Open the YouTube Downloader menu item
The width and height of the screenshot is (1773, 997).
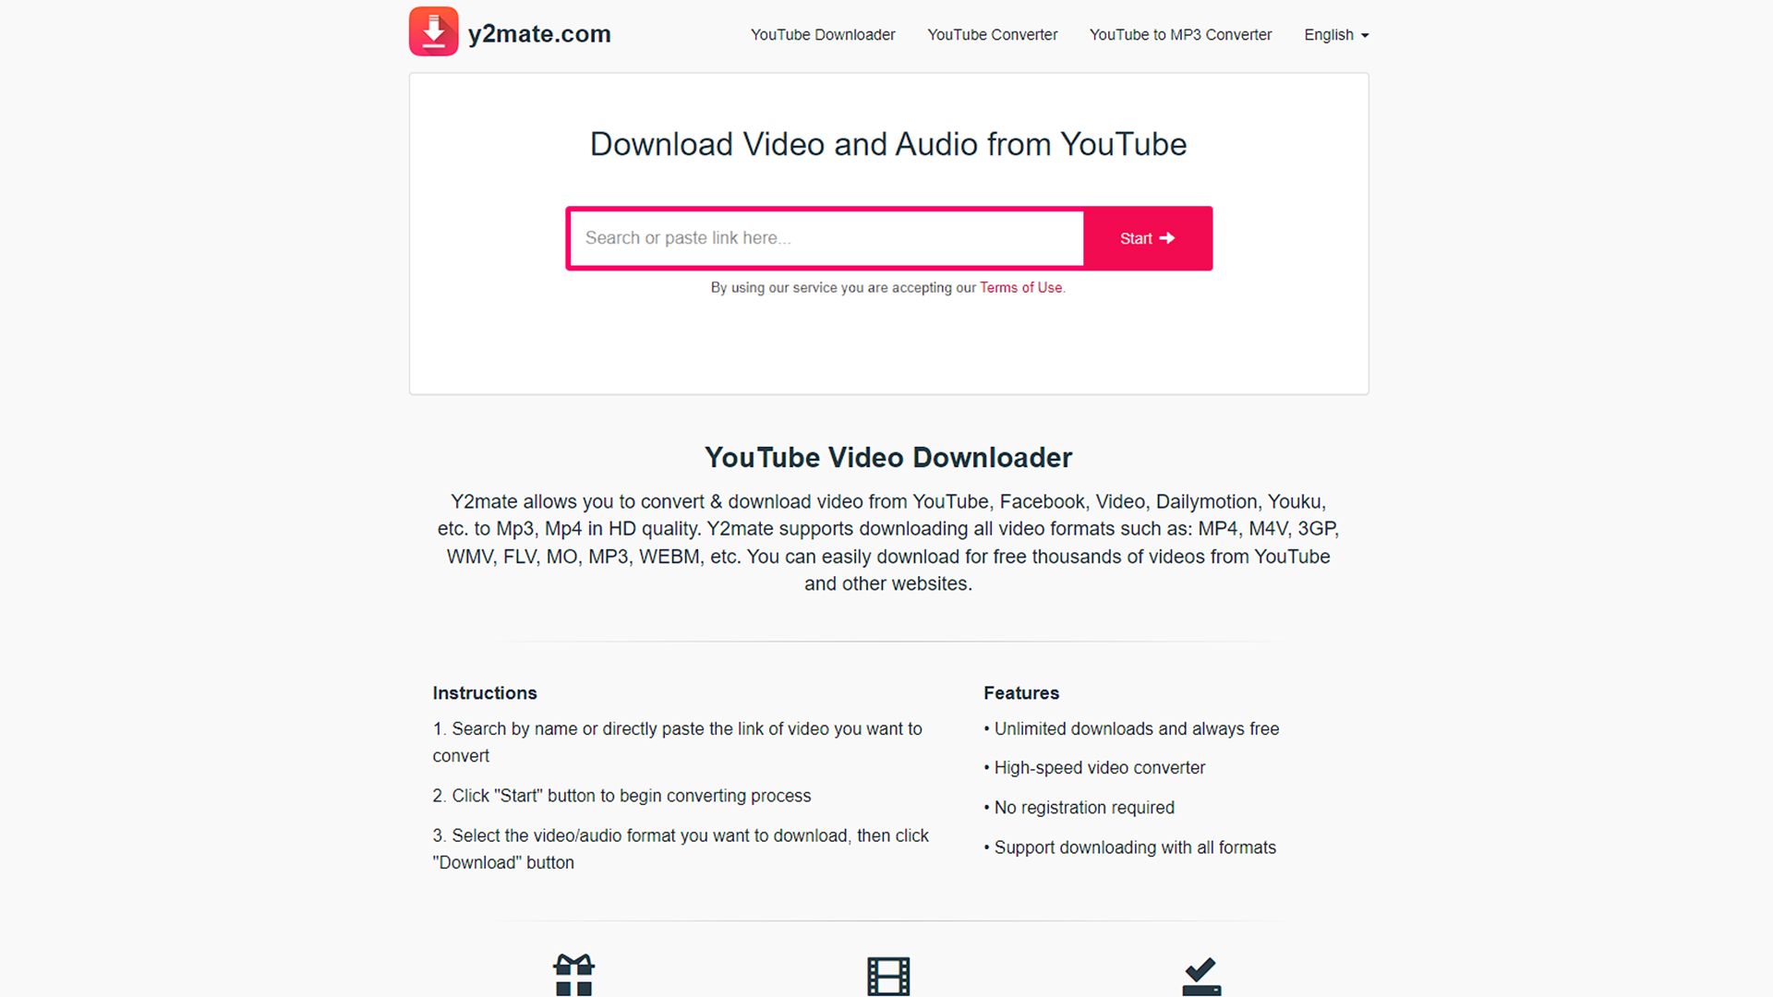[823, 35]
